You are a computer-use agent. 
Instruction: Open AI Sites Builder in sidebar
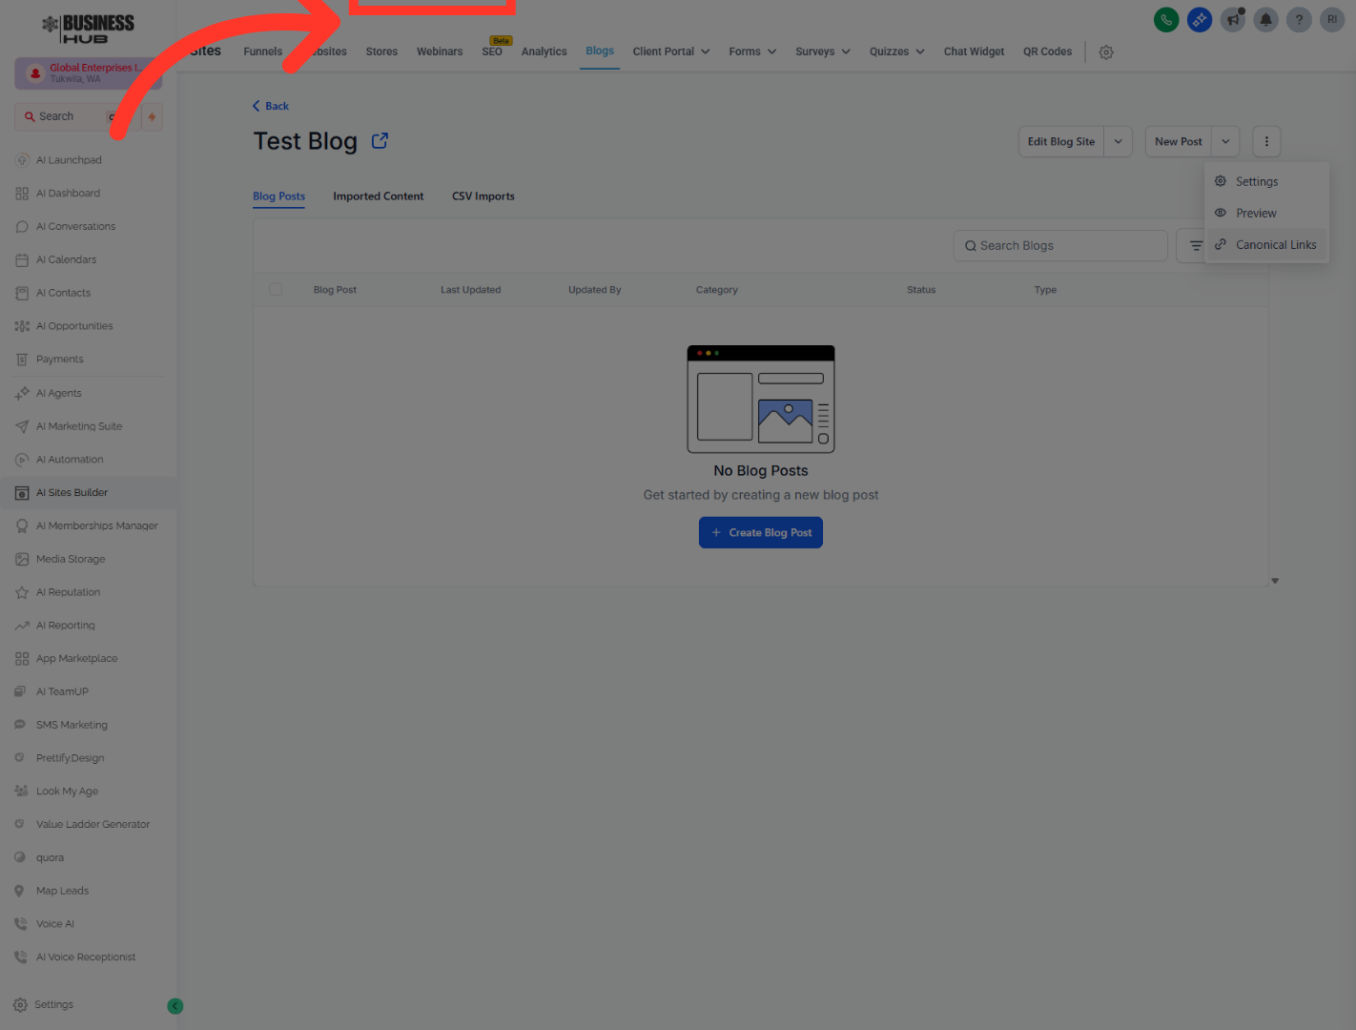coord(89,493)
